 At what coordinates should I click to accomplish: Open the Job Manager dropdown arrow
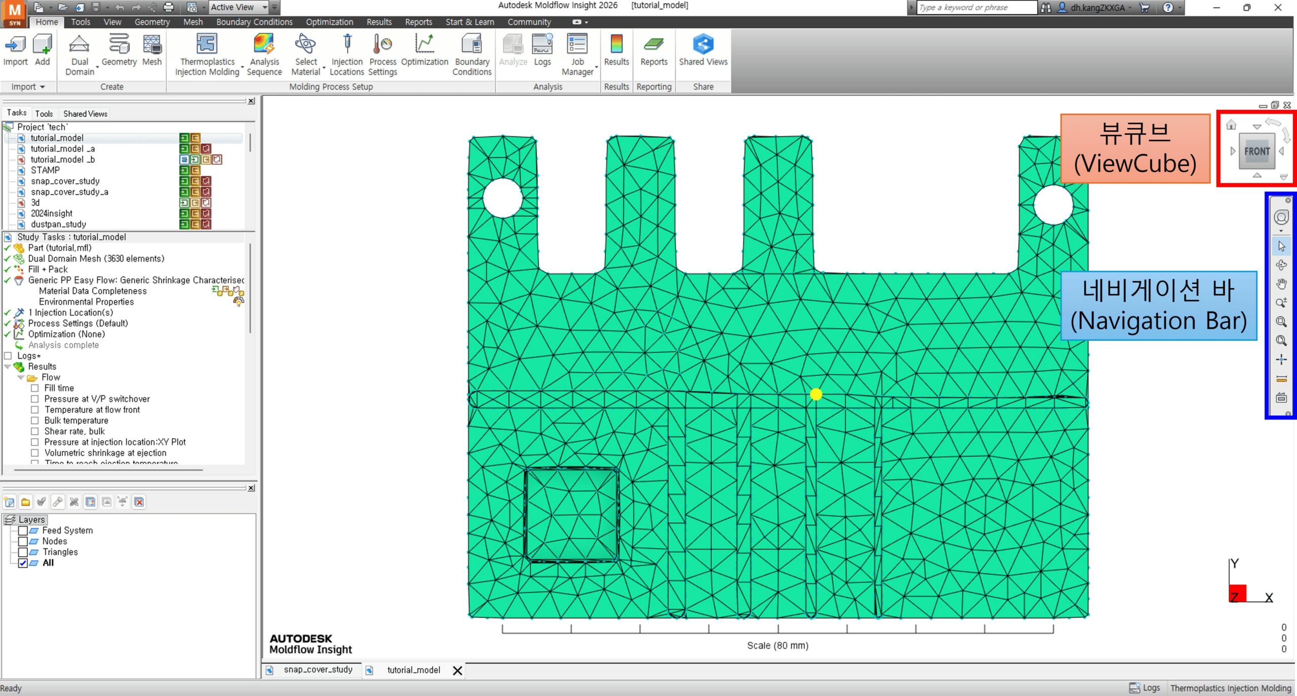point(596,67)
